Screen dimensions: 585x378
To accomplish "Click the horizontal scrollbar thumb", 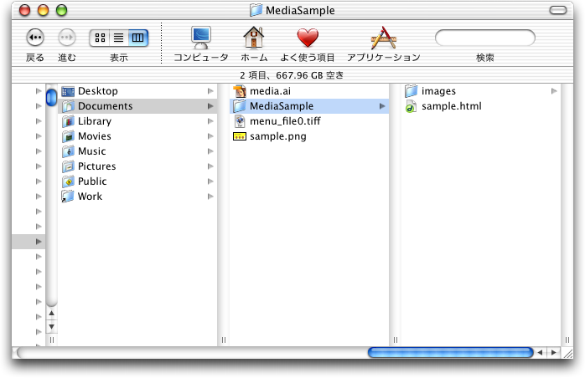I will click(x=450, y=352).
